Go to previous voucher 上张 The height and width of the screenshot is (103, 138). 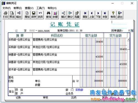(x=92, y=15)
